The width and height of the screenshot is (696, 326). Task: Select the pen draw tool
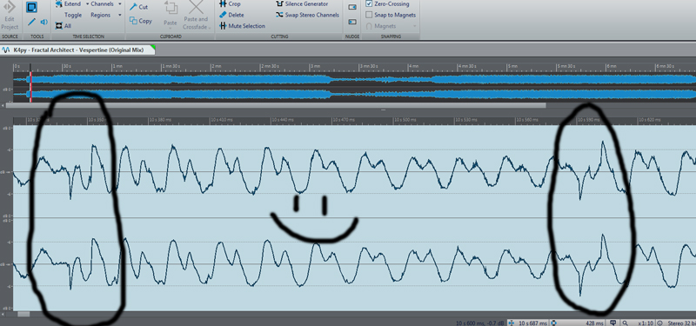[32, 22]
